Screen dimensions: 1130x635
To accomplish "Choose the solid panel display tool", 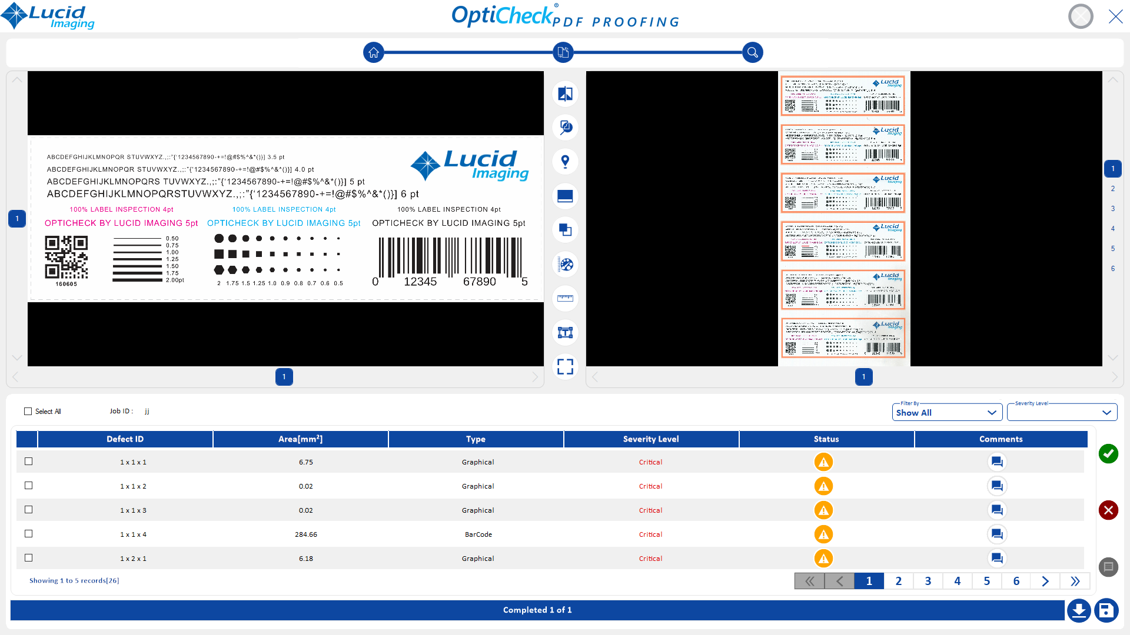I will point(565,196).
